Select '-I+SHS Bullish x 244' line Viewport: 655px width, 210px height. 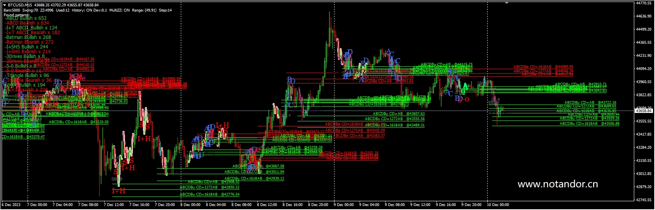click(x=26, y=47)
